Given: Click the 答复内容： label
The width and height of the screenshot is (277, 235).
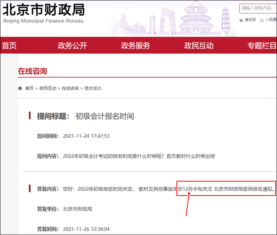Looking at the screenshot, I should pos(48,189).
